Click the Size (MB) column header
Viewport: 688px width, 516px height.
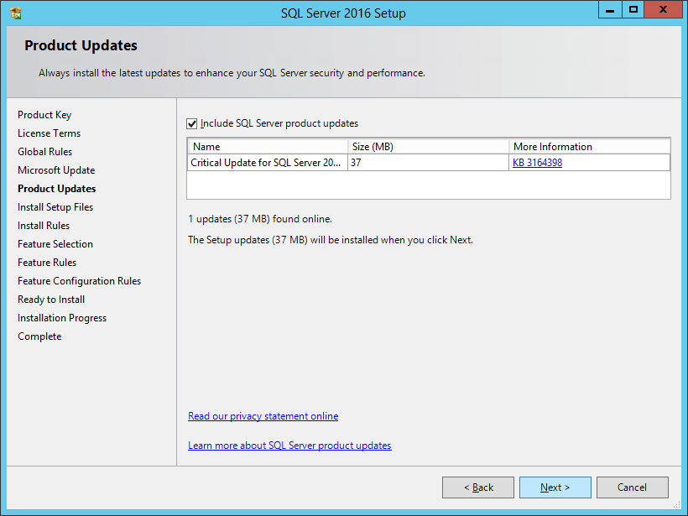click(x=428, y=147)
